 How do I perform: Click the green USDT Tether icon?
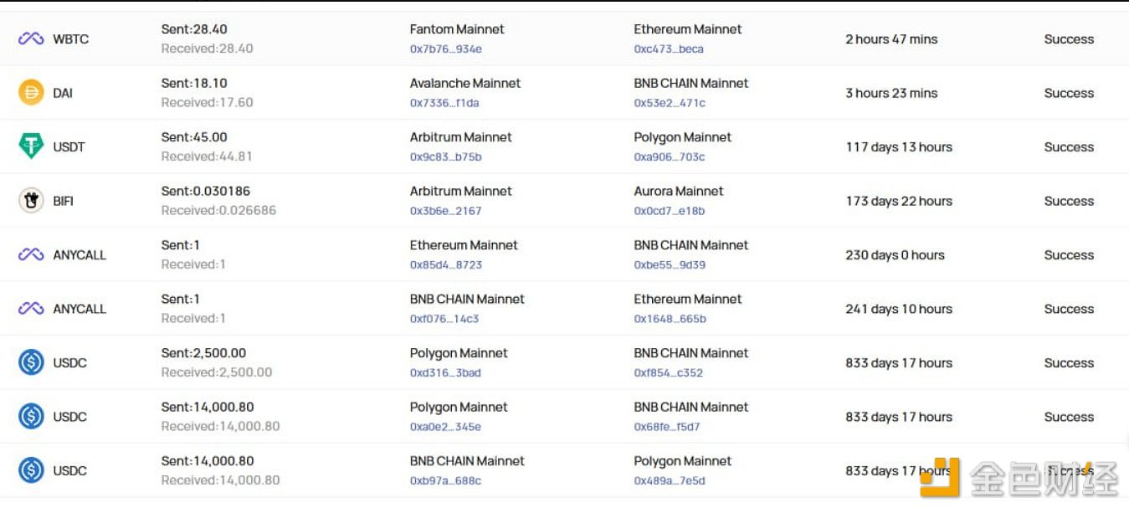(31, 146)
